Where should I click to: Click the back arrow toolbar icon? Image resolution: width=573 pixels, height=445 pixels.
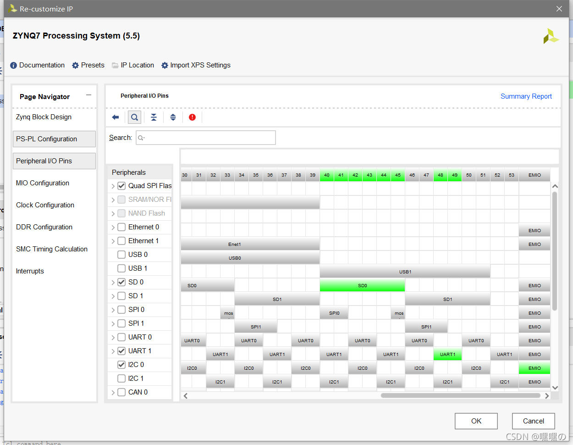[116, 117]
